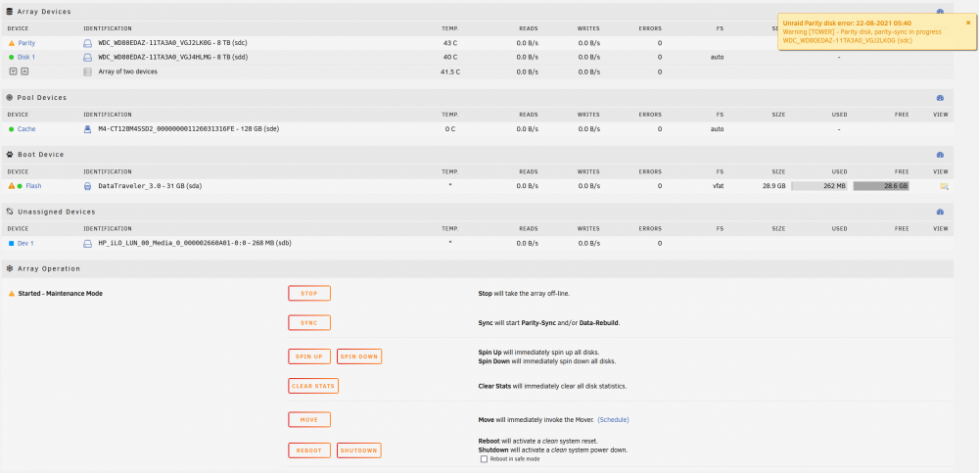Dismiss the Unraid Parity disk error notification

pyautogui.click(x=968, y=23)
